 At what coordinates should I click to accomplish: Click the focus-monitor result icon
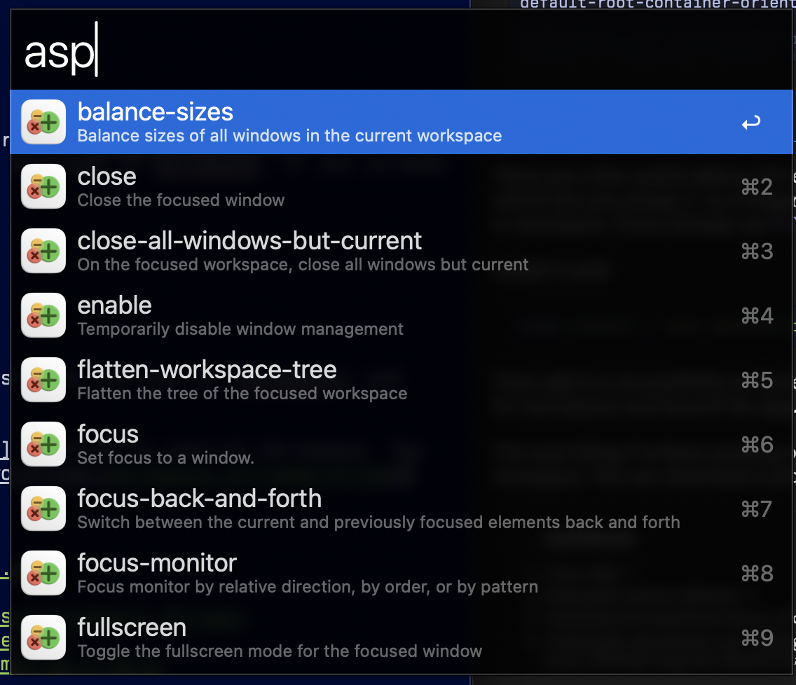[x=43, y=573]
